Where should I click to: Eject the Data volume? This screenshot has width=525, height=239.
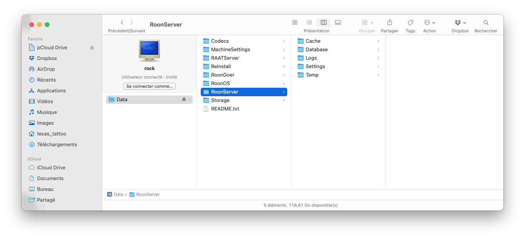coord(184,100)
